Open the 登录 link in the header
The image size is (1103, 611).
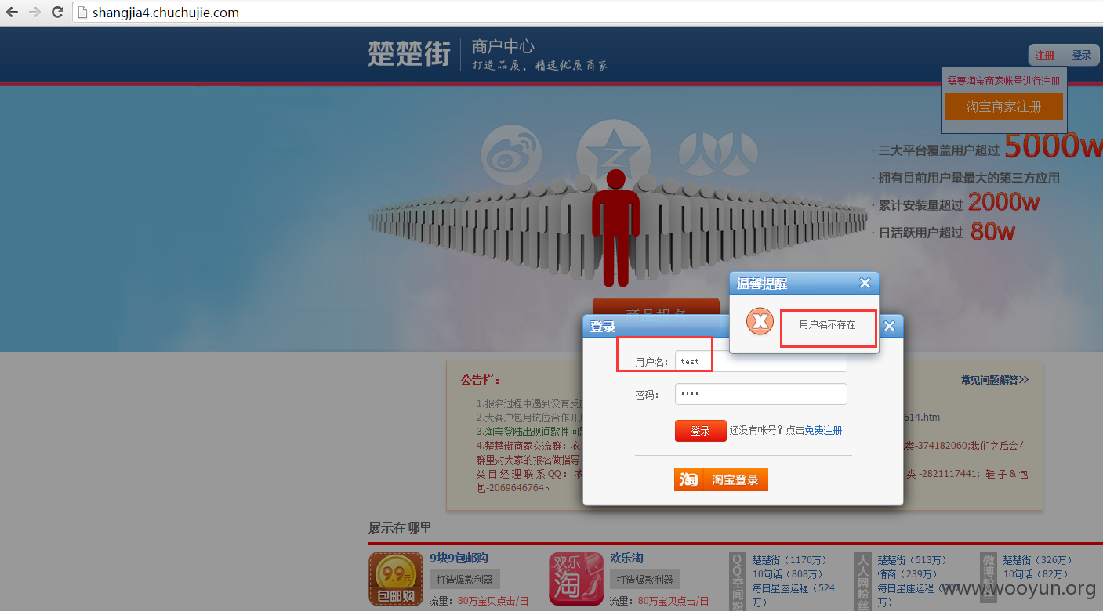(1082, 55)
